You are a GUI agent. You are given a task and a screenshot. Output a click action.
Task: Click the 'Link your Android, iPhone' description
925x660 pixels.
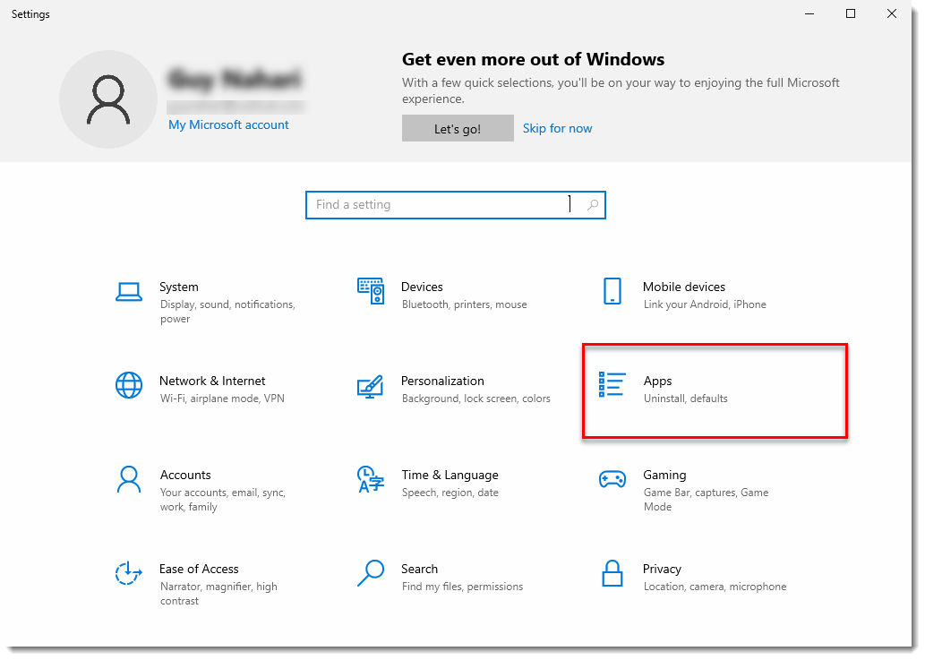tap(705, 304)
